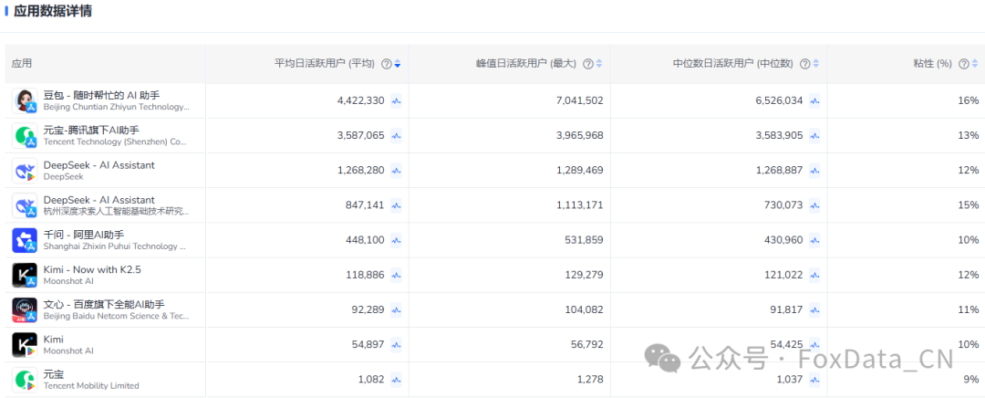Image resolution: width=985 pixels, height=398 pixels.
Task: Click the 应用 column header
Action: [22, 64]
